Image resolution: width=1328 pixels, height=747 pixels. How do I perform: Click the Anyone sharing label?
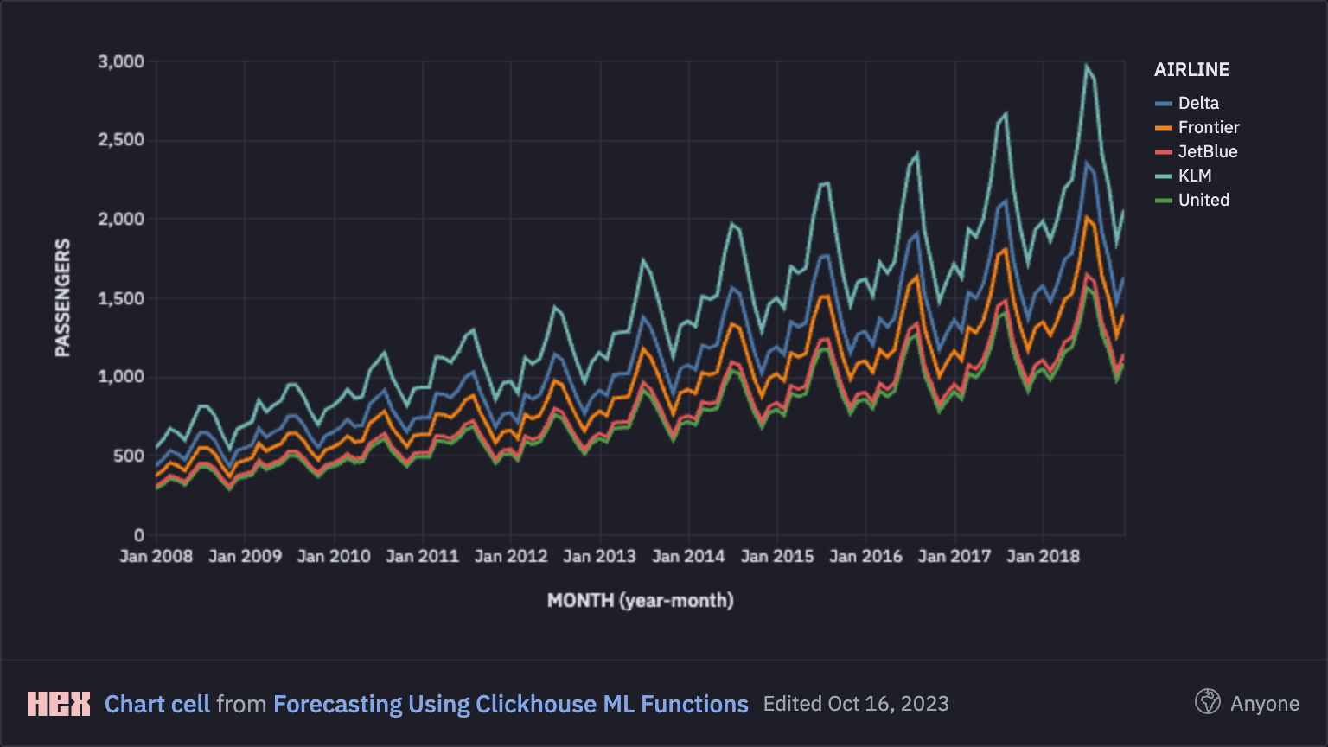click(x=1264, y=704)
